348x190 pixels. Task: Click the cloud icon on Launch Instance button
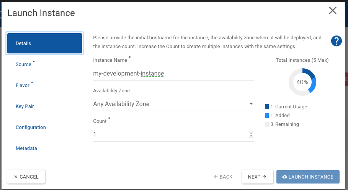pyautogui.click(x=284, y=177)
